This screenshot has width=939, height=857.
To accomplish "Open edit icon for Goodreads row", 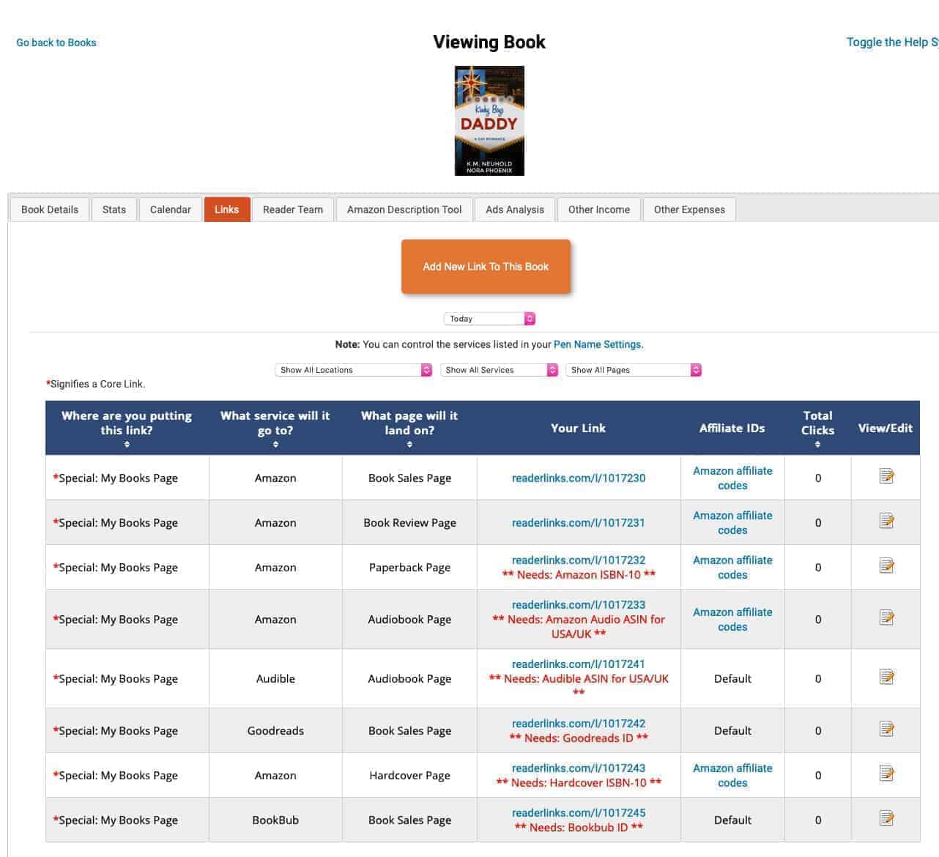I will (886, 730).
